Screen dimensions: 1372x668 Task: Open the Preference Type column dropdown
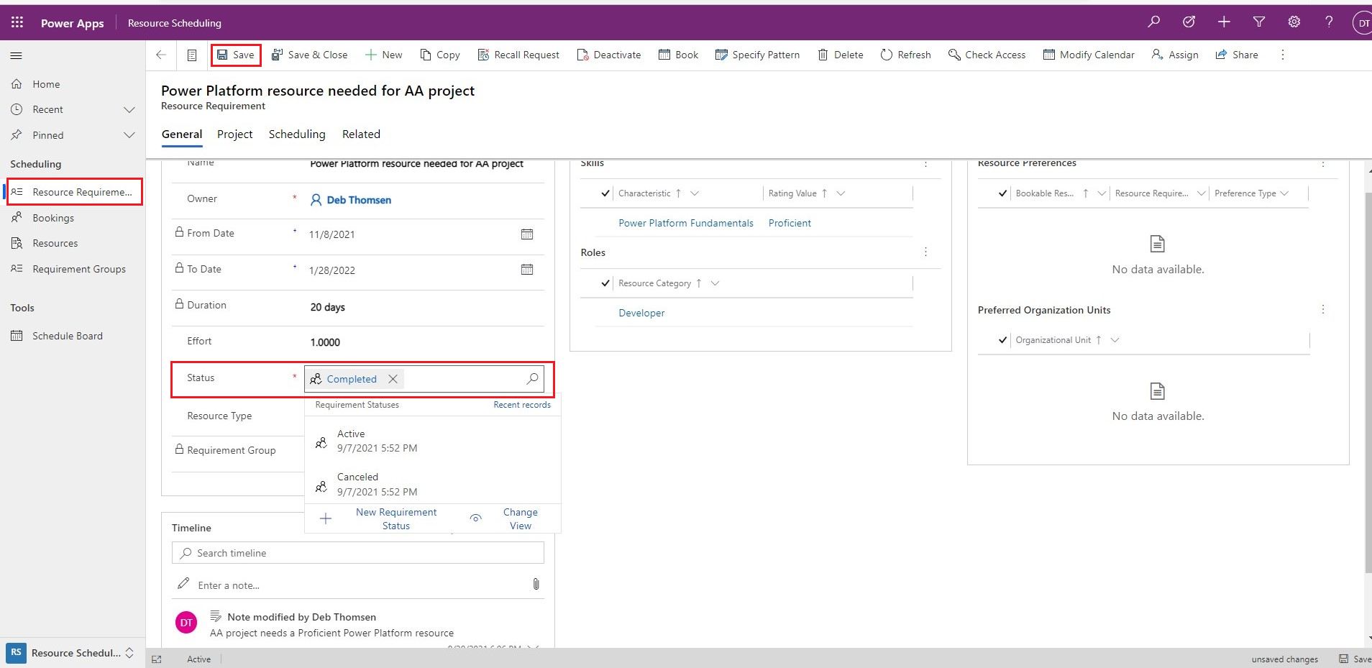[1285, 193]
